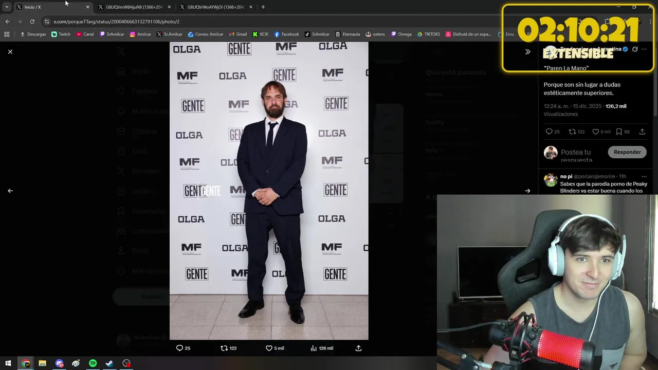Screen dimensions: 658x370
Task: Click the reply count icon in side panel
Action: (549, 132)
